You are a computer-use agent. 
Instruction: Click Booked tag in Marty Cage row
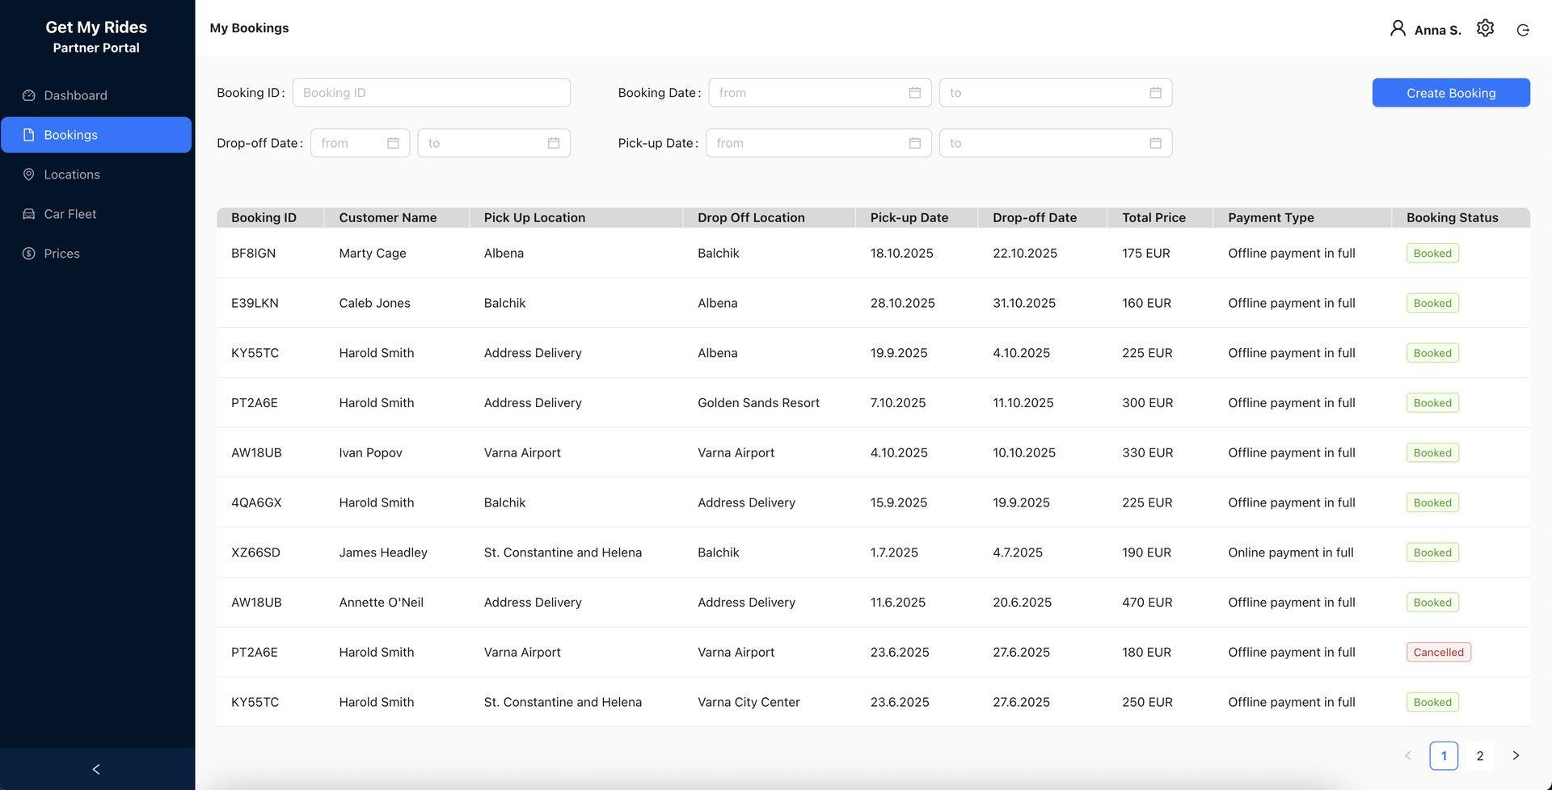click(x=1432, y=254)
